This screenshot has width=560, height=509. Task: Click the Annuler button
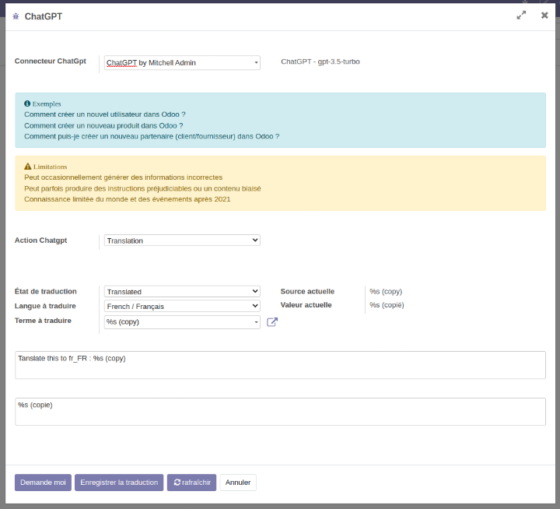pyautogui.click(x=238, y=483)
